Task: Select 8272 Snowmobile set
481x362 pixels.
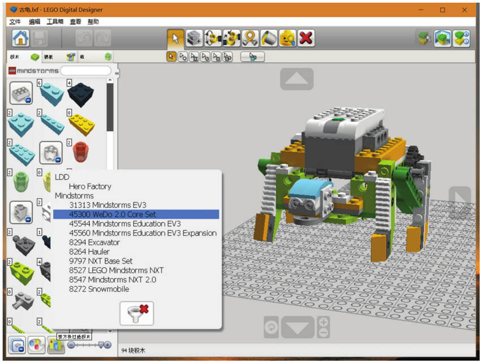Action: click(x=99, y=289)
